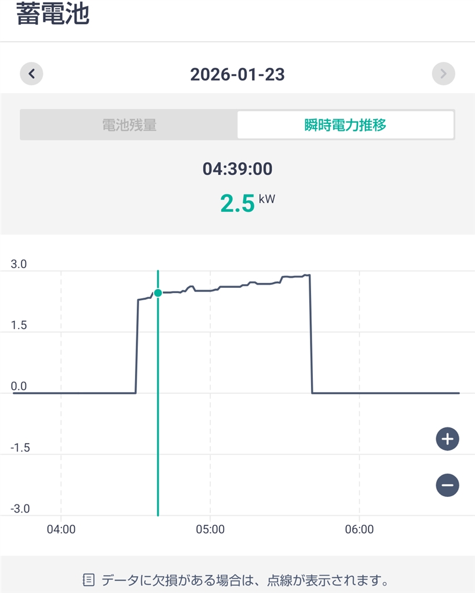Zoom out the chart with minus button
475x593 pixels.
click(447, 485)
